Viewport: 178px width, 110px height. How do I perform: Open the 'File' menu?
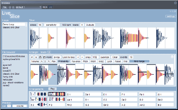[5, 7]
